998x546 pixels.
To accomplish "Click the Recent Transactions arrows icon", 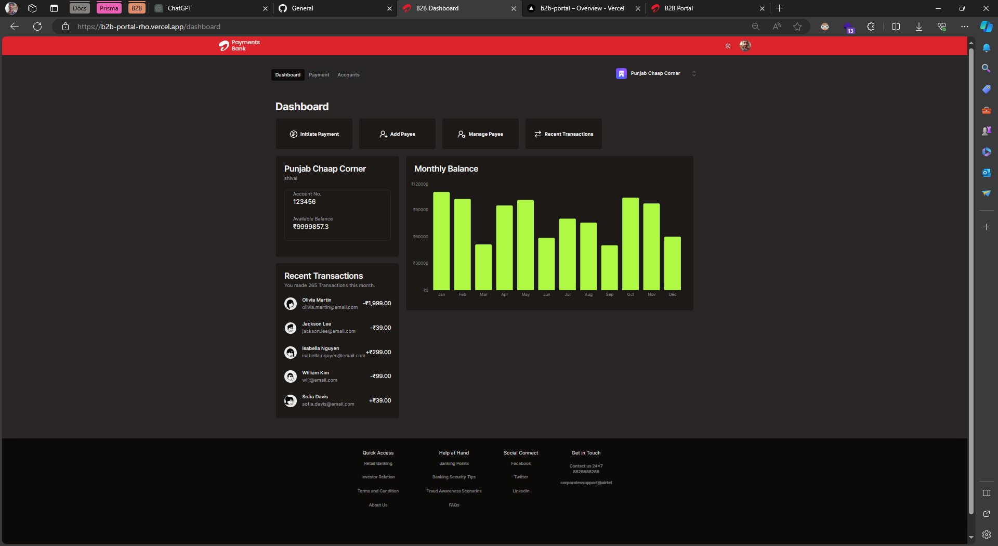I will pos(538,134).
